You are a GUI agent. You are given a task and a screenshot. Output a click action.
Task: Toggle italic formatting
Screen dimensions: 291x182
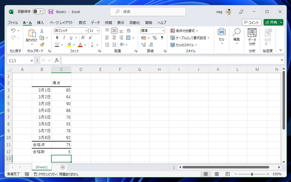[x=64, y=38]
